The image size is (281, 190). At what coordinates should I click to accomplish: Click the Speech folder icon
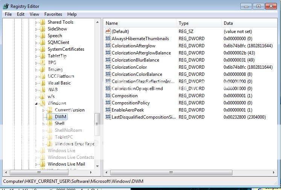point(43,36)
